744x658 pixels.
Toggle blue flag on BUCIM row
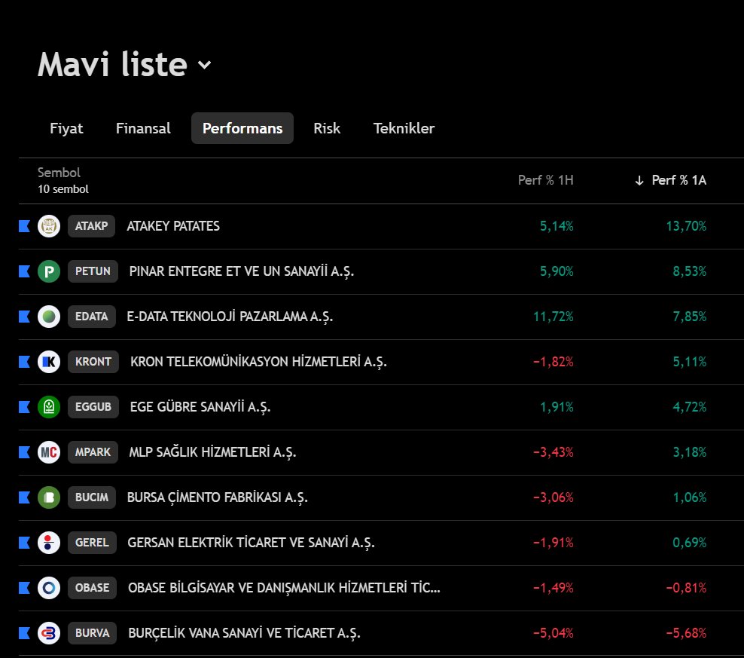[24, 497]
